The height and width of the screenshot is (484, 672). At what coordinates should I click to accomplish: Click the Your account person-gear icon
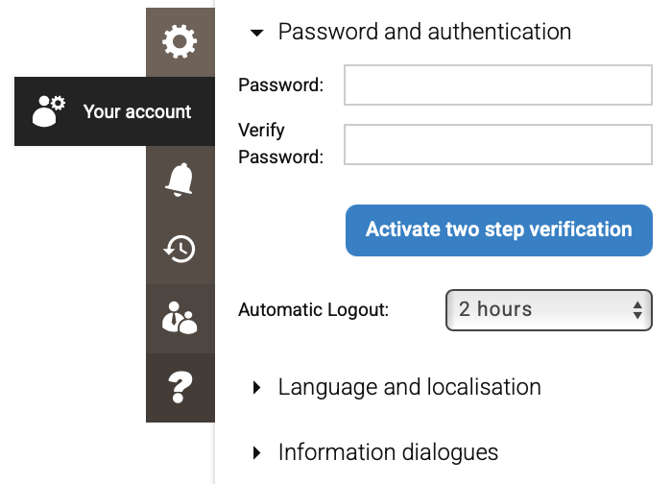coord(48,111)
